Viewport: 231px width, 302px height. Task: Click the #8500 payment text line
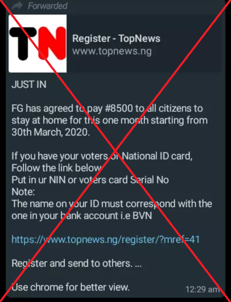pos(107,109)
